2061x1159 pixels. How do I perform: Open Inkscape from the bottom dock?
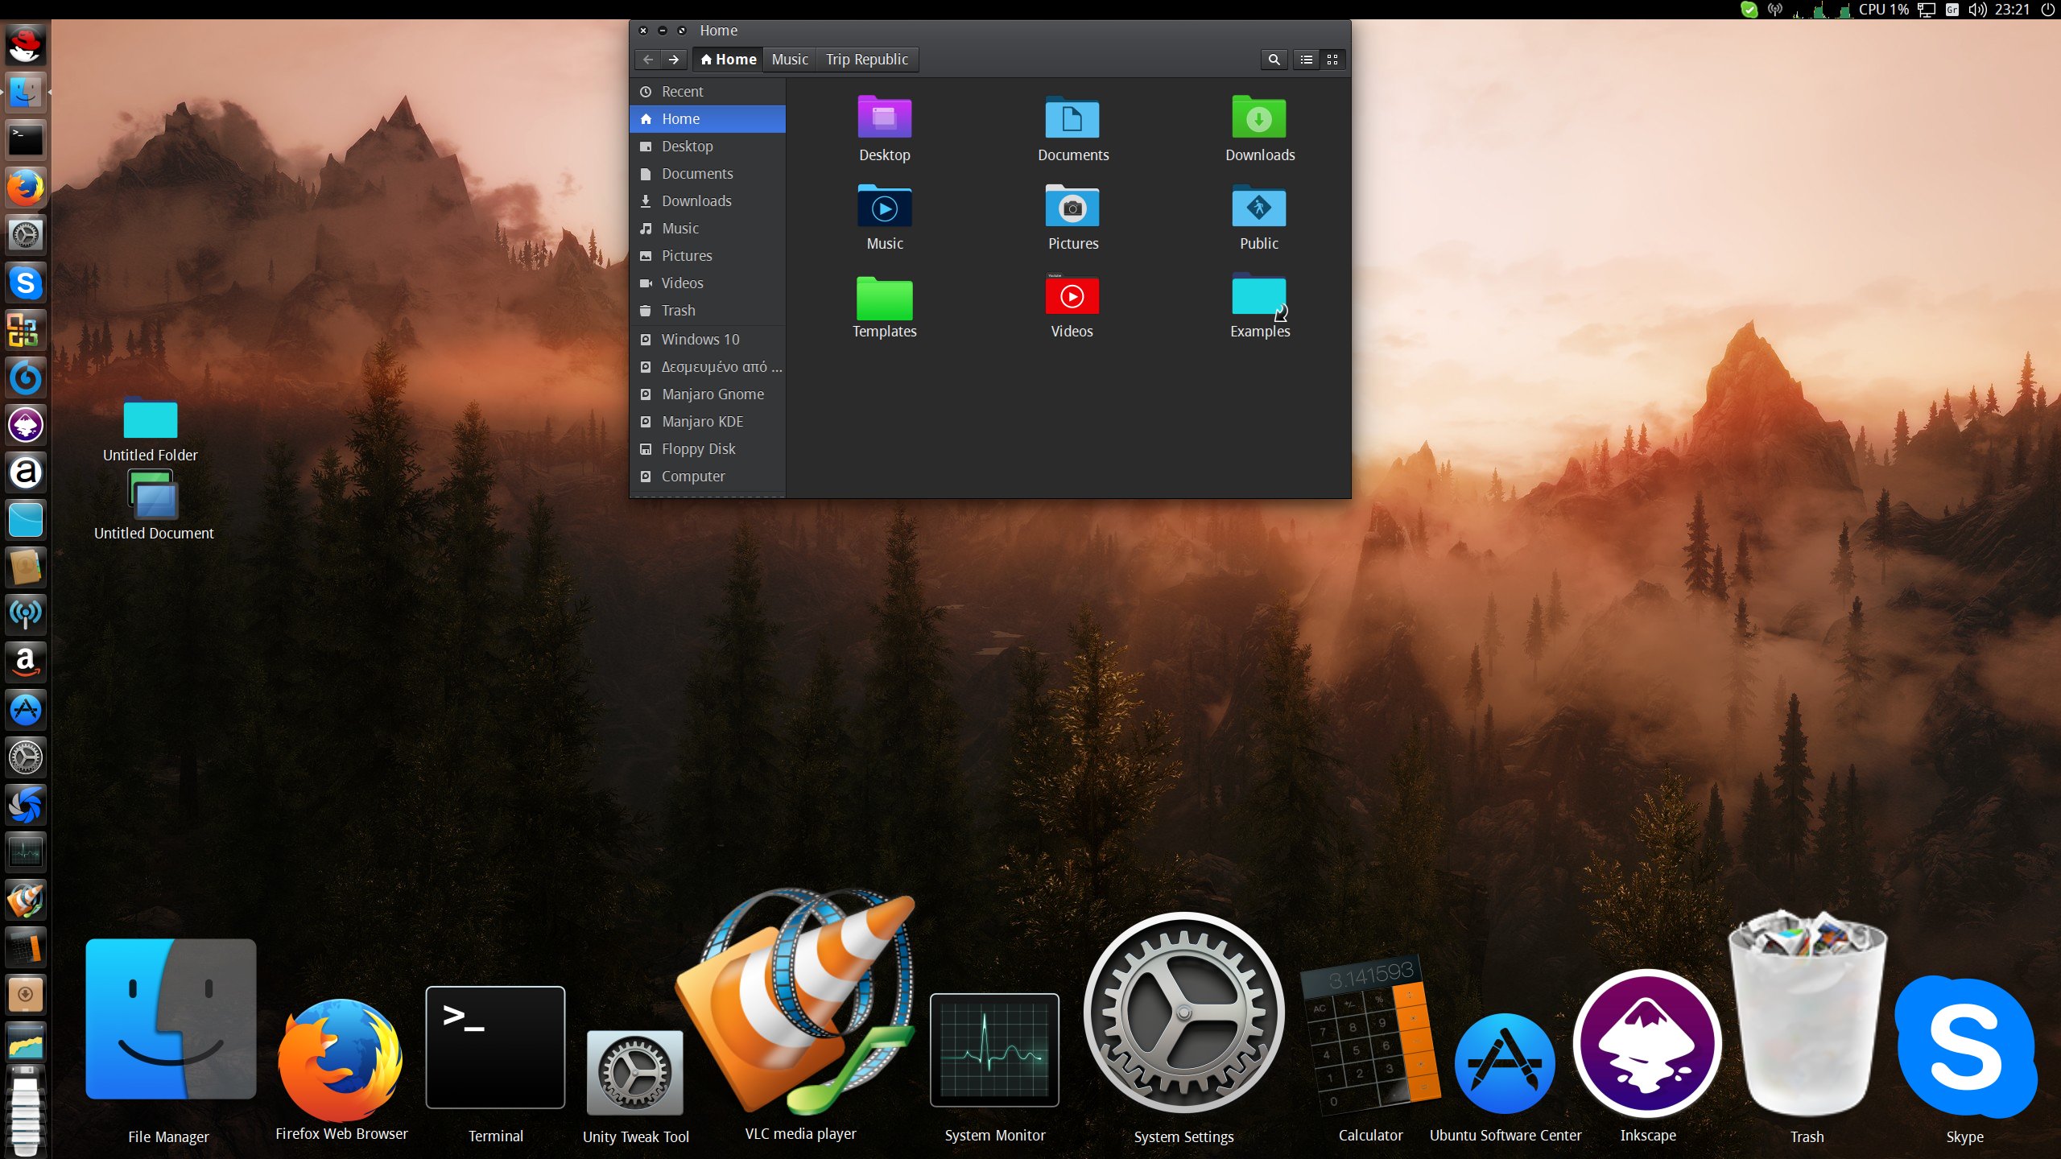1647,1042
